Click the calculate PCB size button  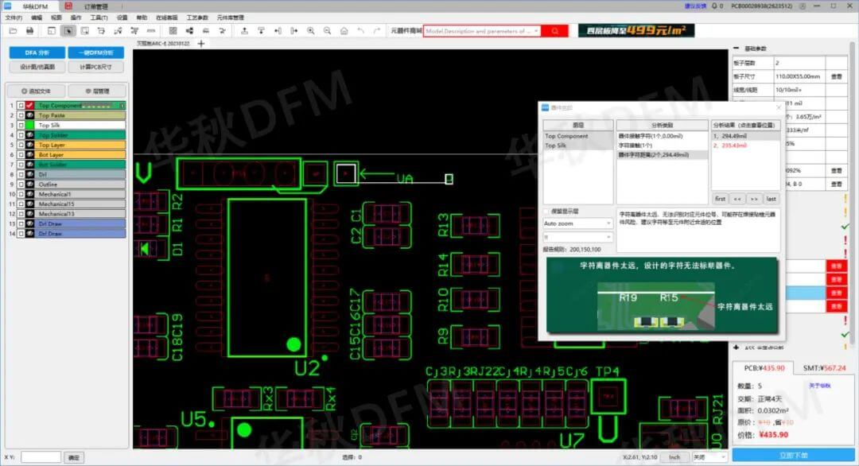(x=96, y=67)
